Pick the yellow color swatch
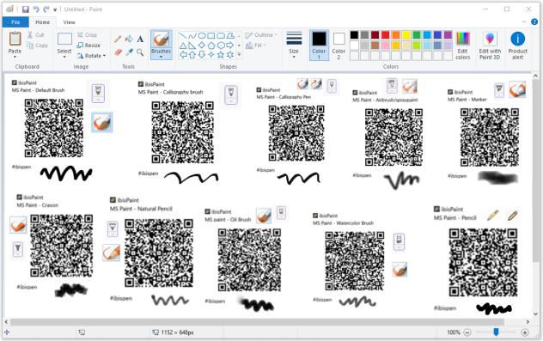543x341 pixels. (406, 34)
